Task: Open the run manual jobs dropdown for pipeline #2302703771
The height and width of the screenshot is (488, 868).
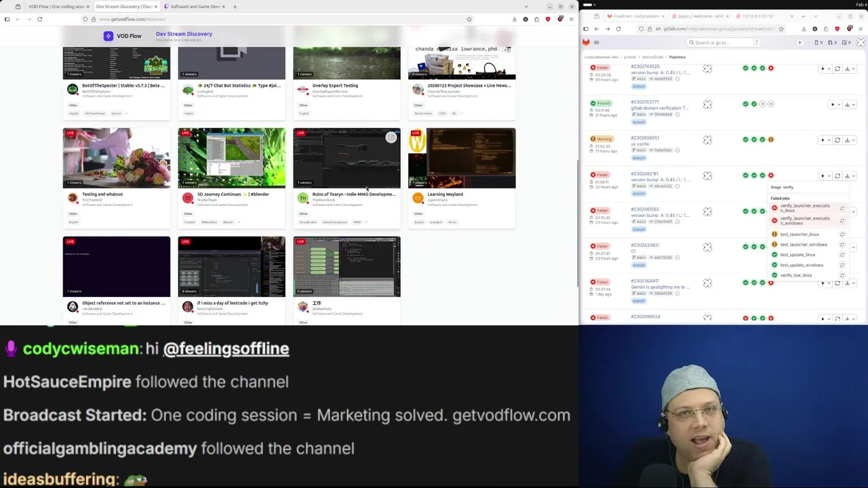Action: click(x=835, y=104)
